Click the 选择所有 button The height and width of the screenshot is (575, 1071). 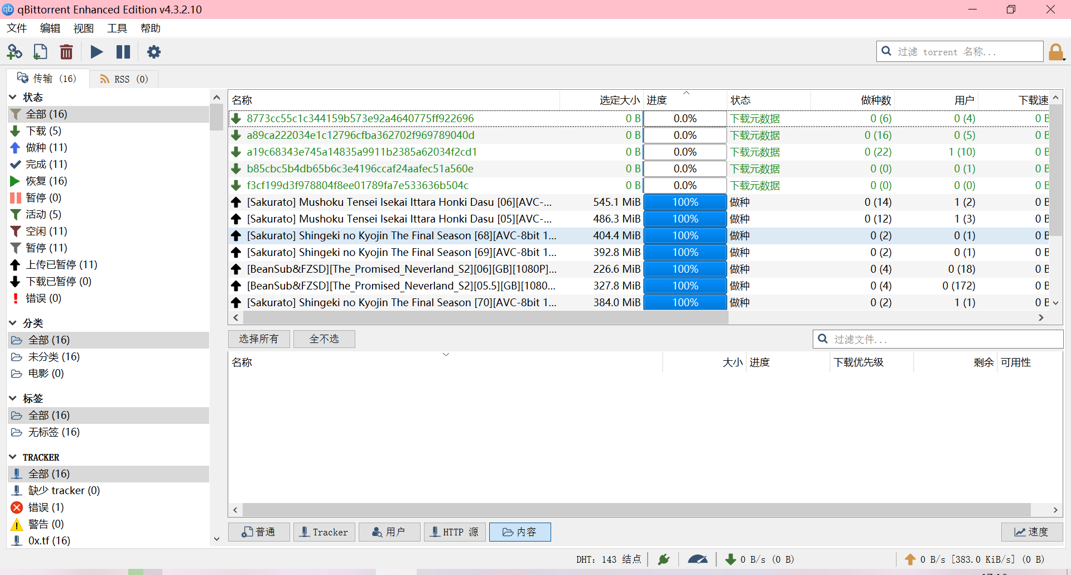pos(259,339)
